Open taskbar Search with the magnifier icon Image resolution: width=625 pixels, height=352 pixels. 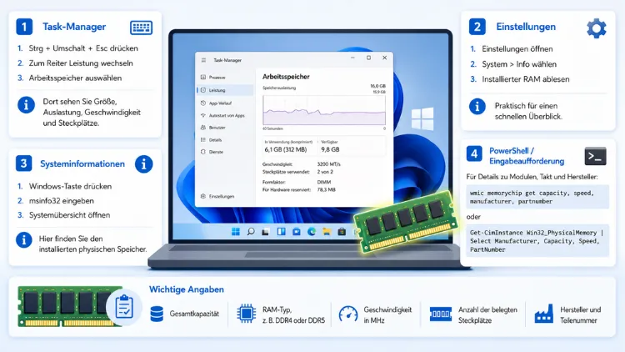251,232
